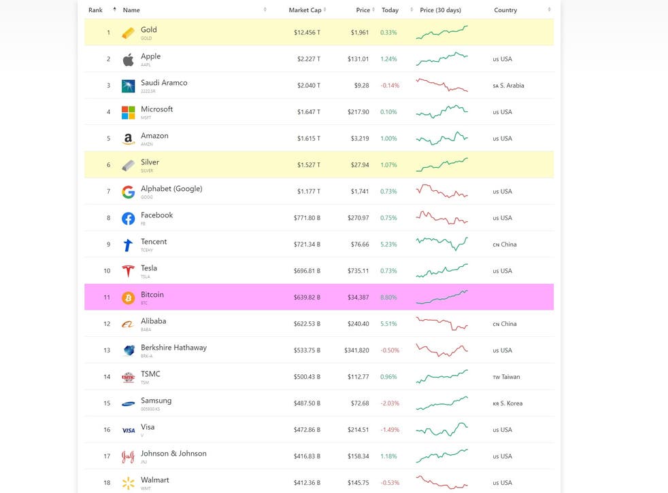This screenshot has height=493, width=668.
Task: Open the Bitcoin name link
Action: [x=152, y=294]
